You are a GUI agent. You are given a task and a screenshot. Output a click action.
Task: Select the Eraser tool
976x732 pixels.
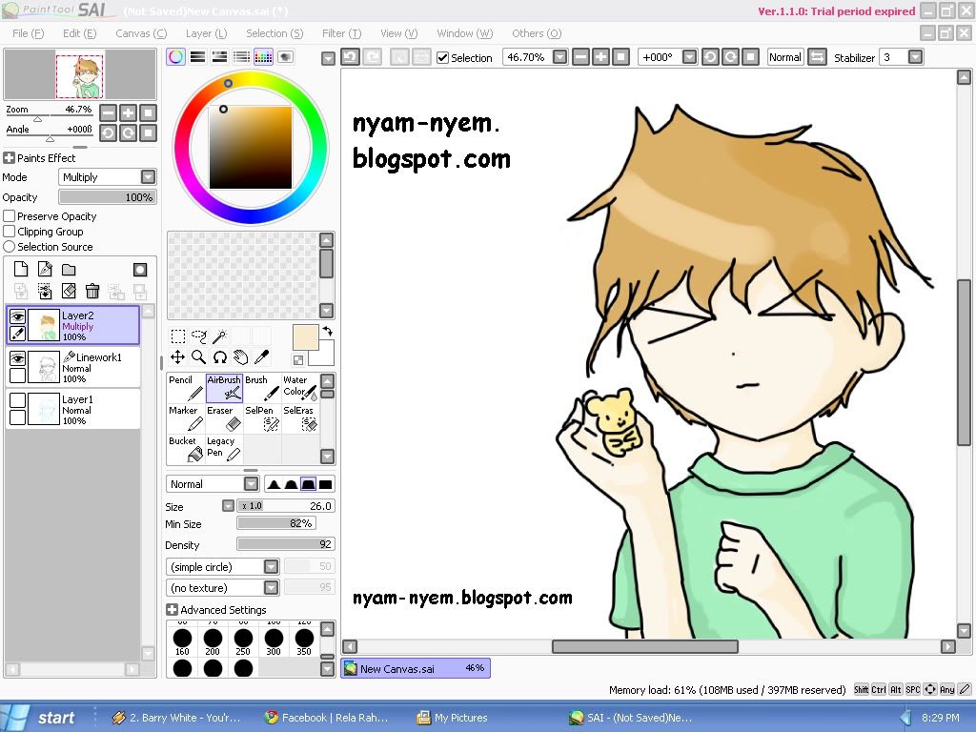(x=224, y=418)
